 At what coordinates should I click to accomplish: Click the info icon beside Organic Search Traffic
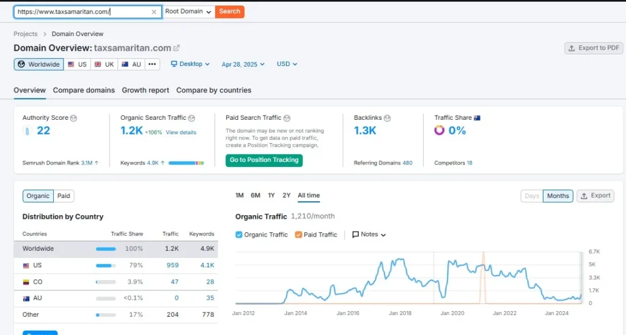(x=192, y=118)
